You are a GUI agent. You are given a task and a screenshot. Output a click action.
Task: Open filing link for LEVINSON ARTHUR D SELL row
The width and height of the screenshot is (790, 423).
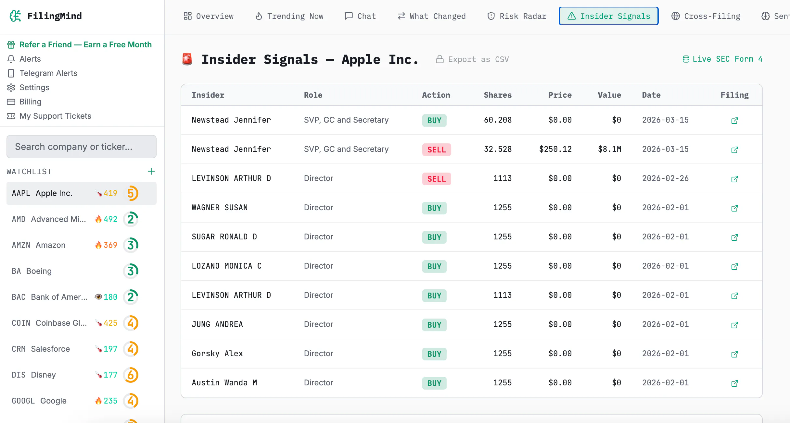point(734,179)
